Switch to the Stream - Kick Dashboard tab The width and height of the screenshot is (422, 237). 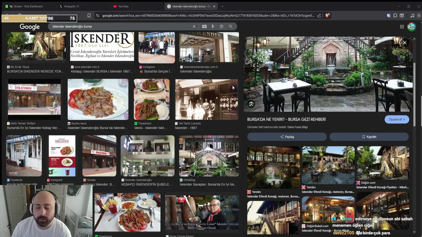coord(28,6)
